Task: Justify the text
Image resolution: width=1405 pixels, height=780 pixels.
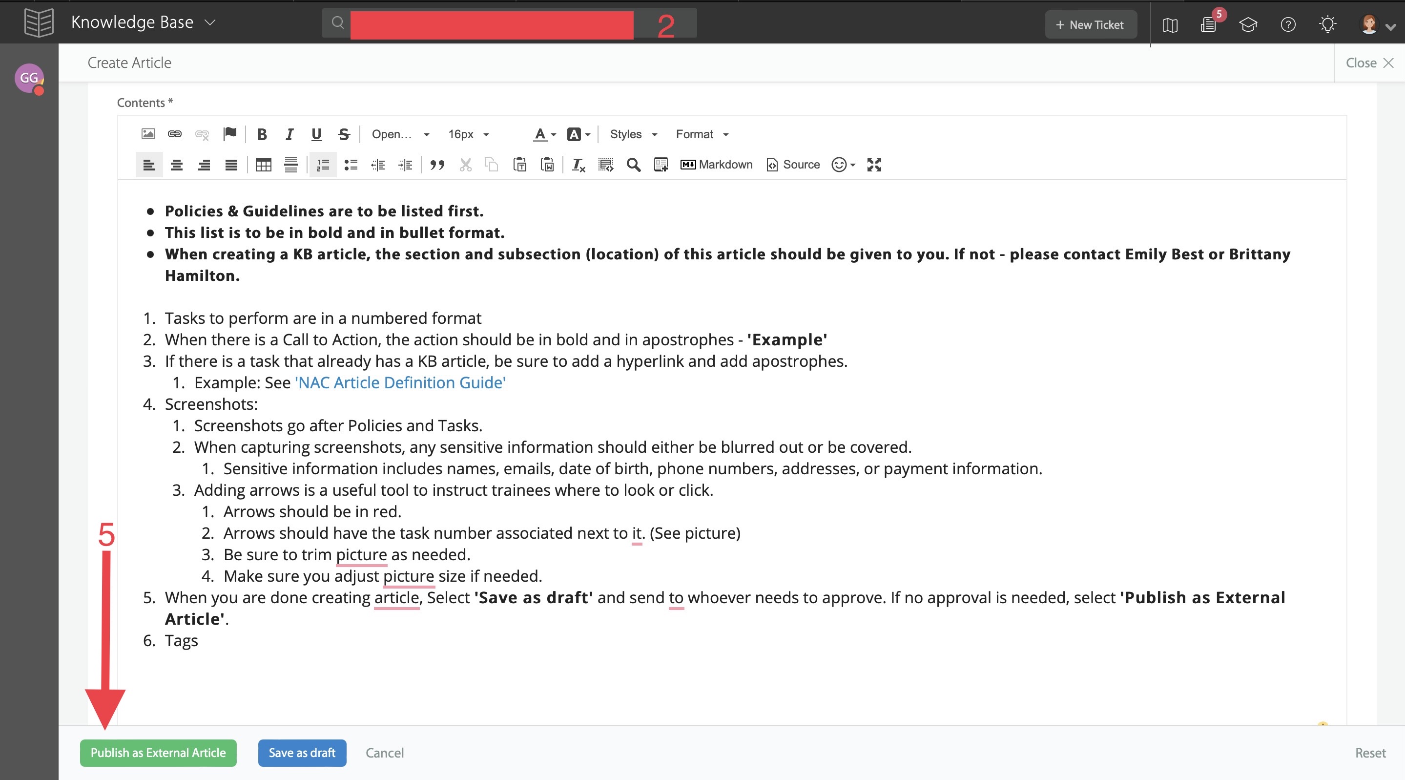Action: (x=231, y=165)
